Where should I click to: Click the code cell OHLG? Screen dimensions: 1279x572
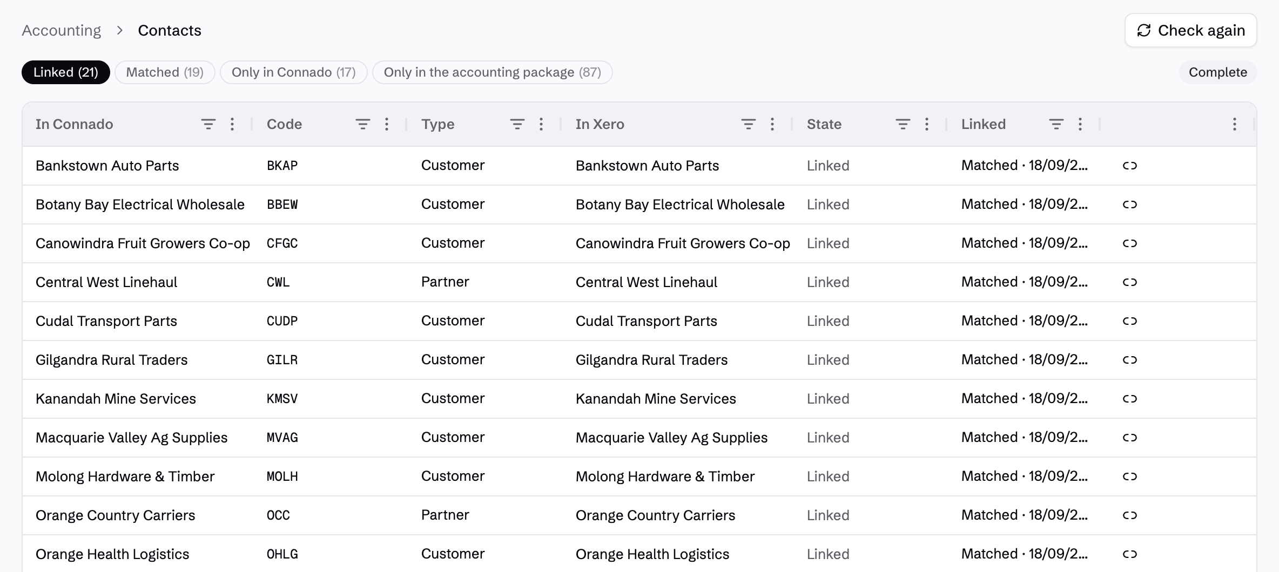[282, 554]
